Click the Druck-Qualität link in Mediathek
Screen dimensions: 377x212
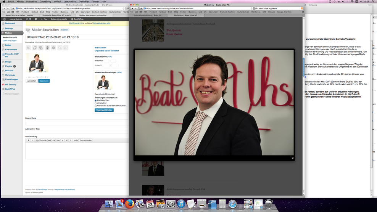174,34
